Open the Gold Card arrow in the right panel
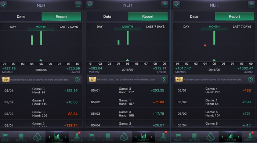This screenshot has height=143, width=257. coord(250,79)
